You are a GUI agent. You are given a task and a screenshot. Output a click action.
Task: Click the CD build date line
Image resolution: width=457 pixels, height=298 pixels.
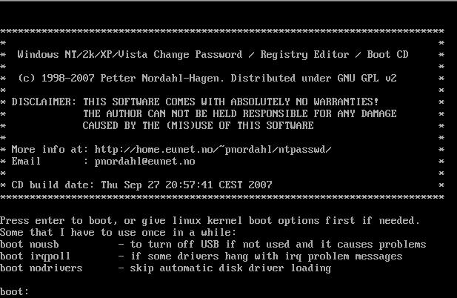click(x=141, y=185)
